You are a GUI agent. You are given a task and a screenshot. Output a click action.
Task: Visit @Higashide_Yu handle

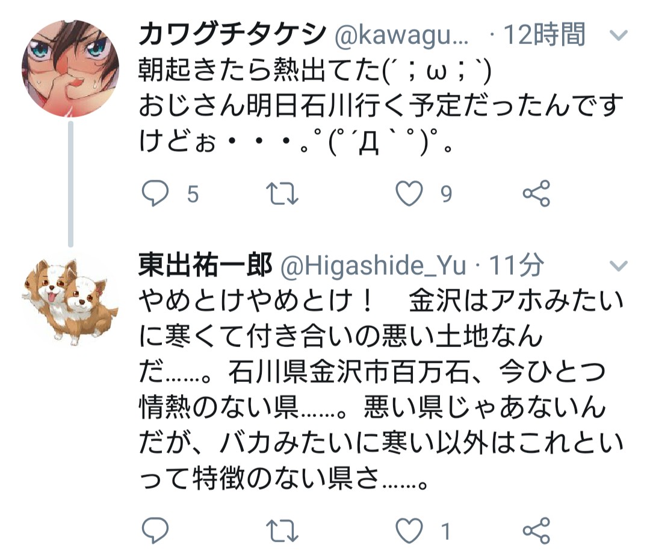pos(373,266)
